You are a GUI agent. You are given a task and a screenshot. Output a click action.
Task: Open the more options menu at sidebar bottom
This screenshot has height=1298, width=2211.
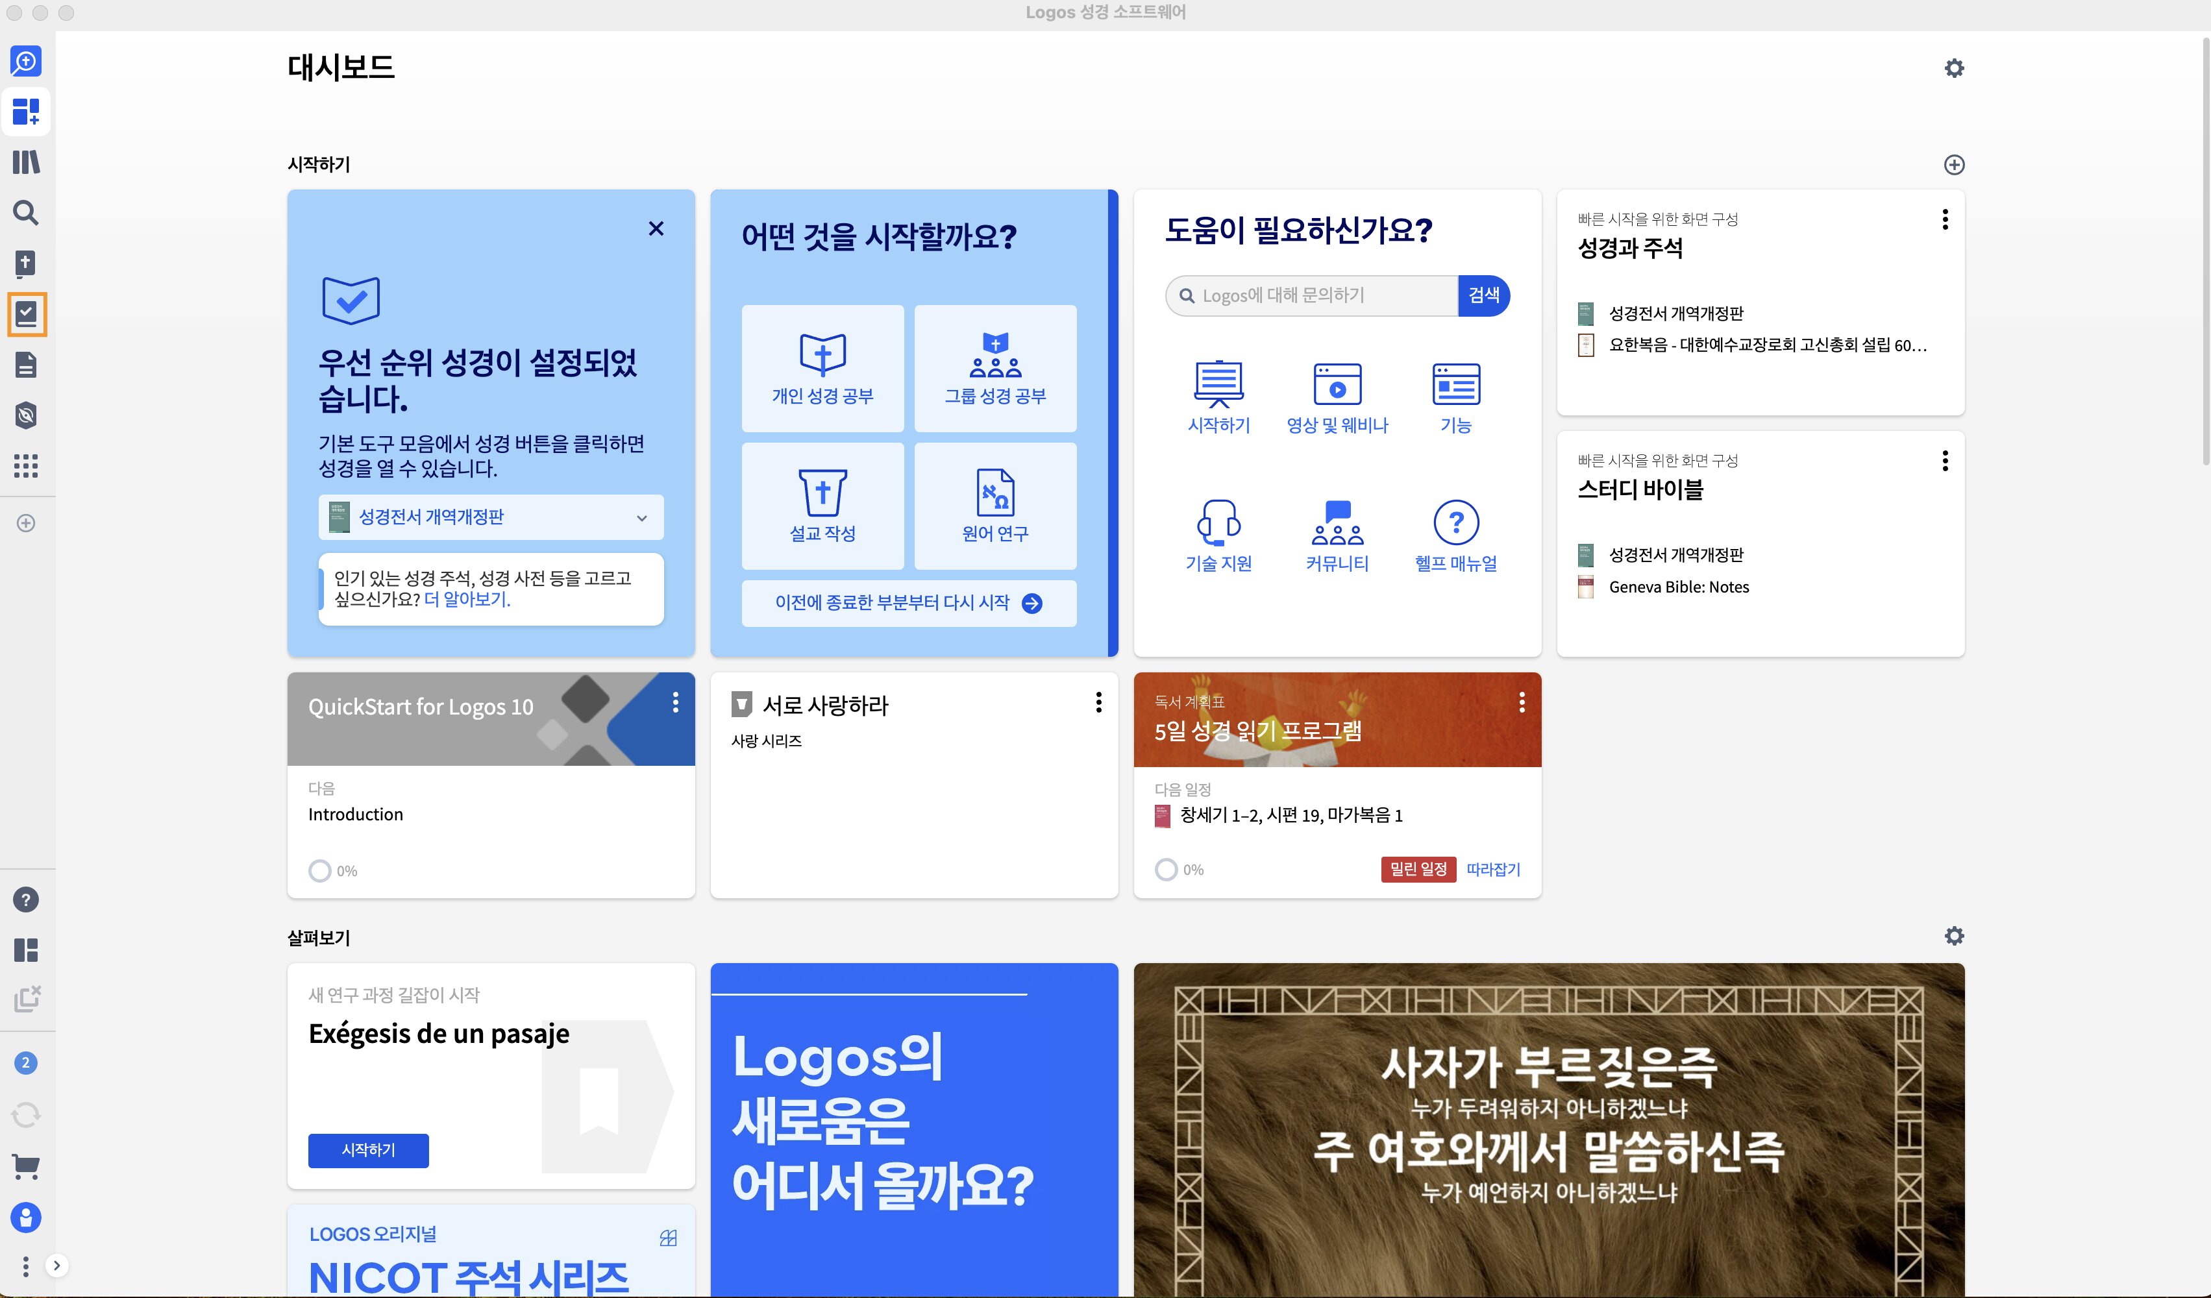click(25, 1266)
